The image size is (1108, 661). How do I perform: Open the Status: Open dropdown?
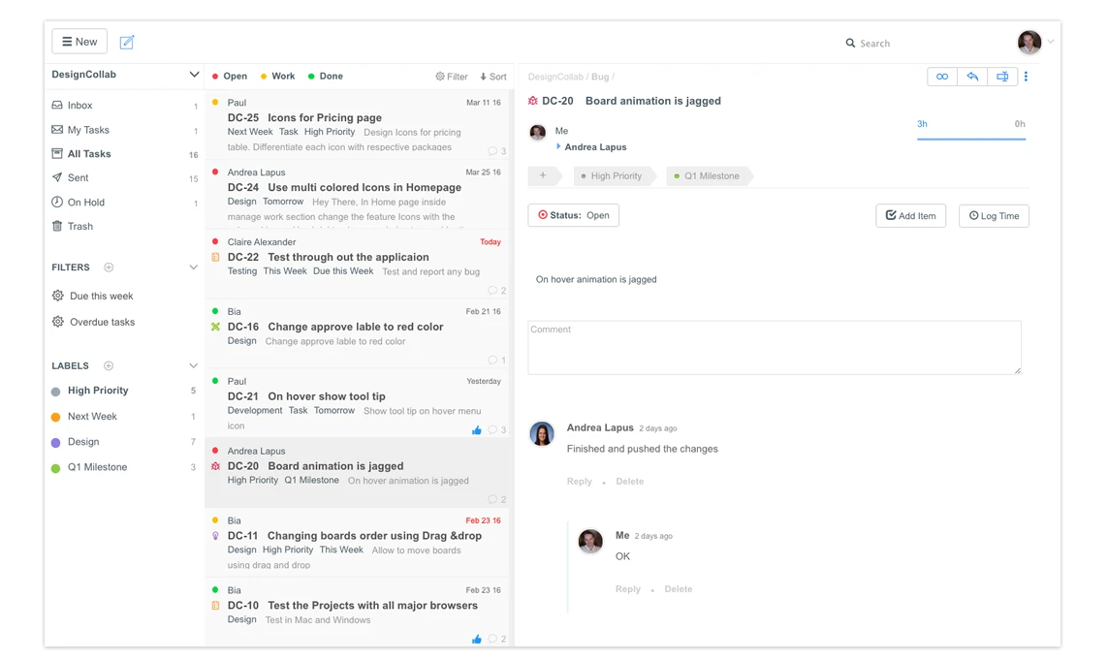pyautogui.click(x=573, y=215)
